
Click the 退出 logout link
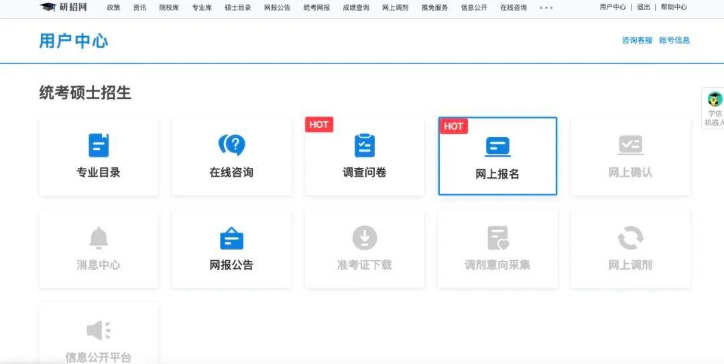click(x=643, y=7)
